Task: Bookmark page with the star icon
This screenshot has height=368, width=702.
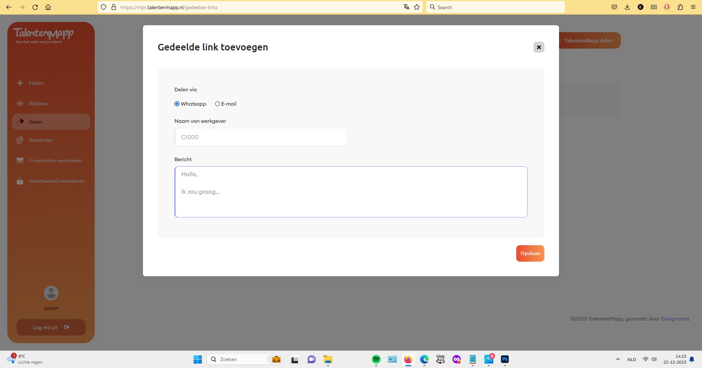Action: tap(417, 7)
